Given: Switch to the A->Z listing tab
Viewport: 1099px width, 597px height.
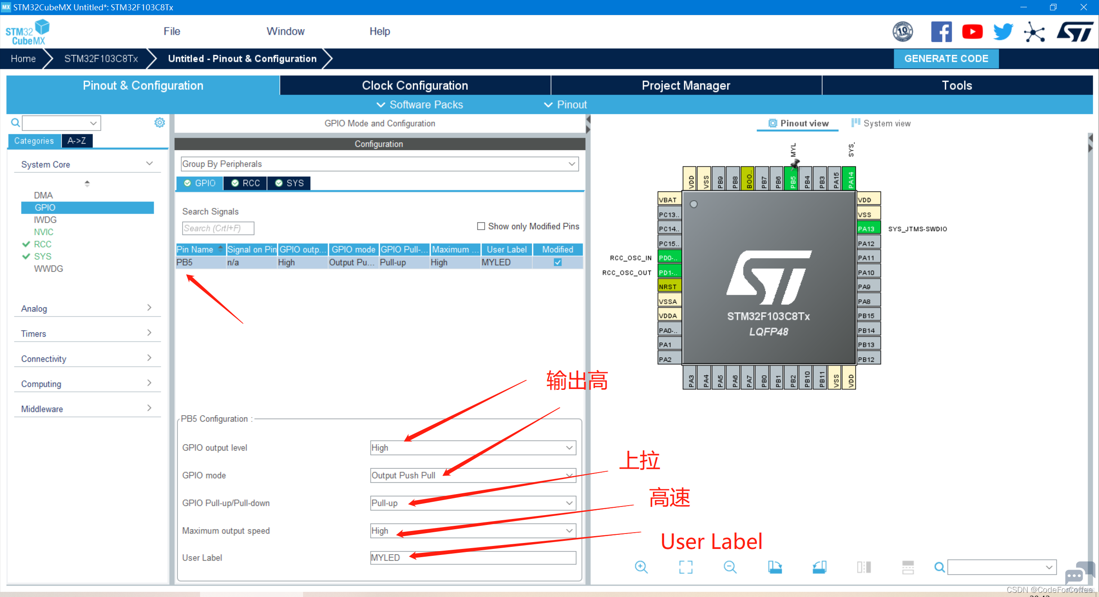Looking at the screenshot, I should [x=77, y=141].
